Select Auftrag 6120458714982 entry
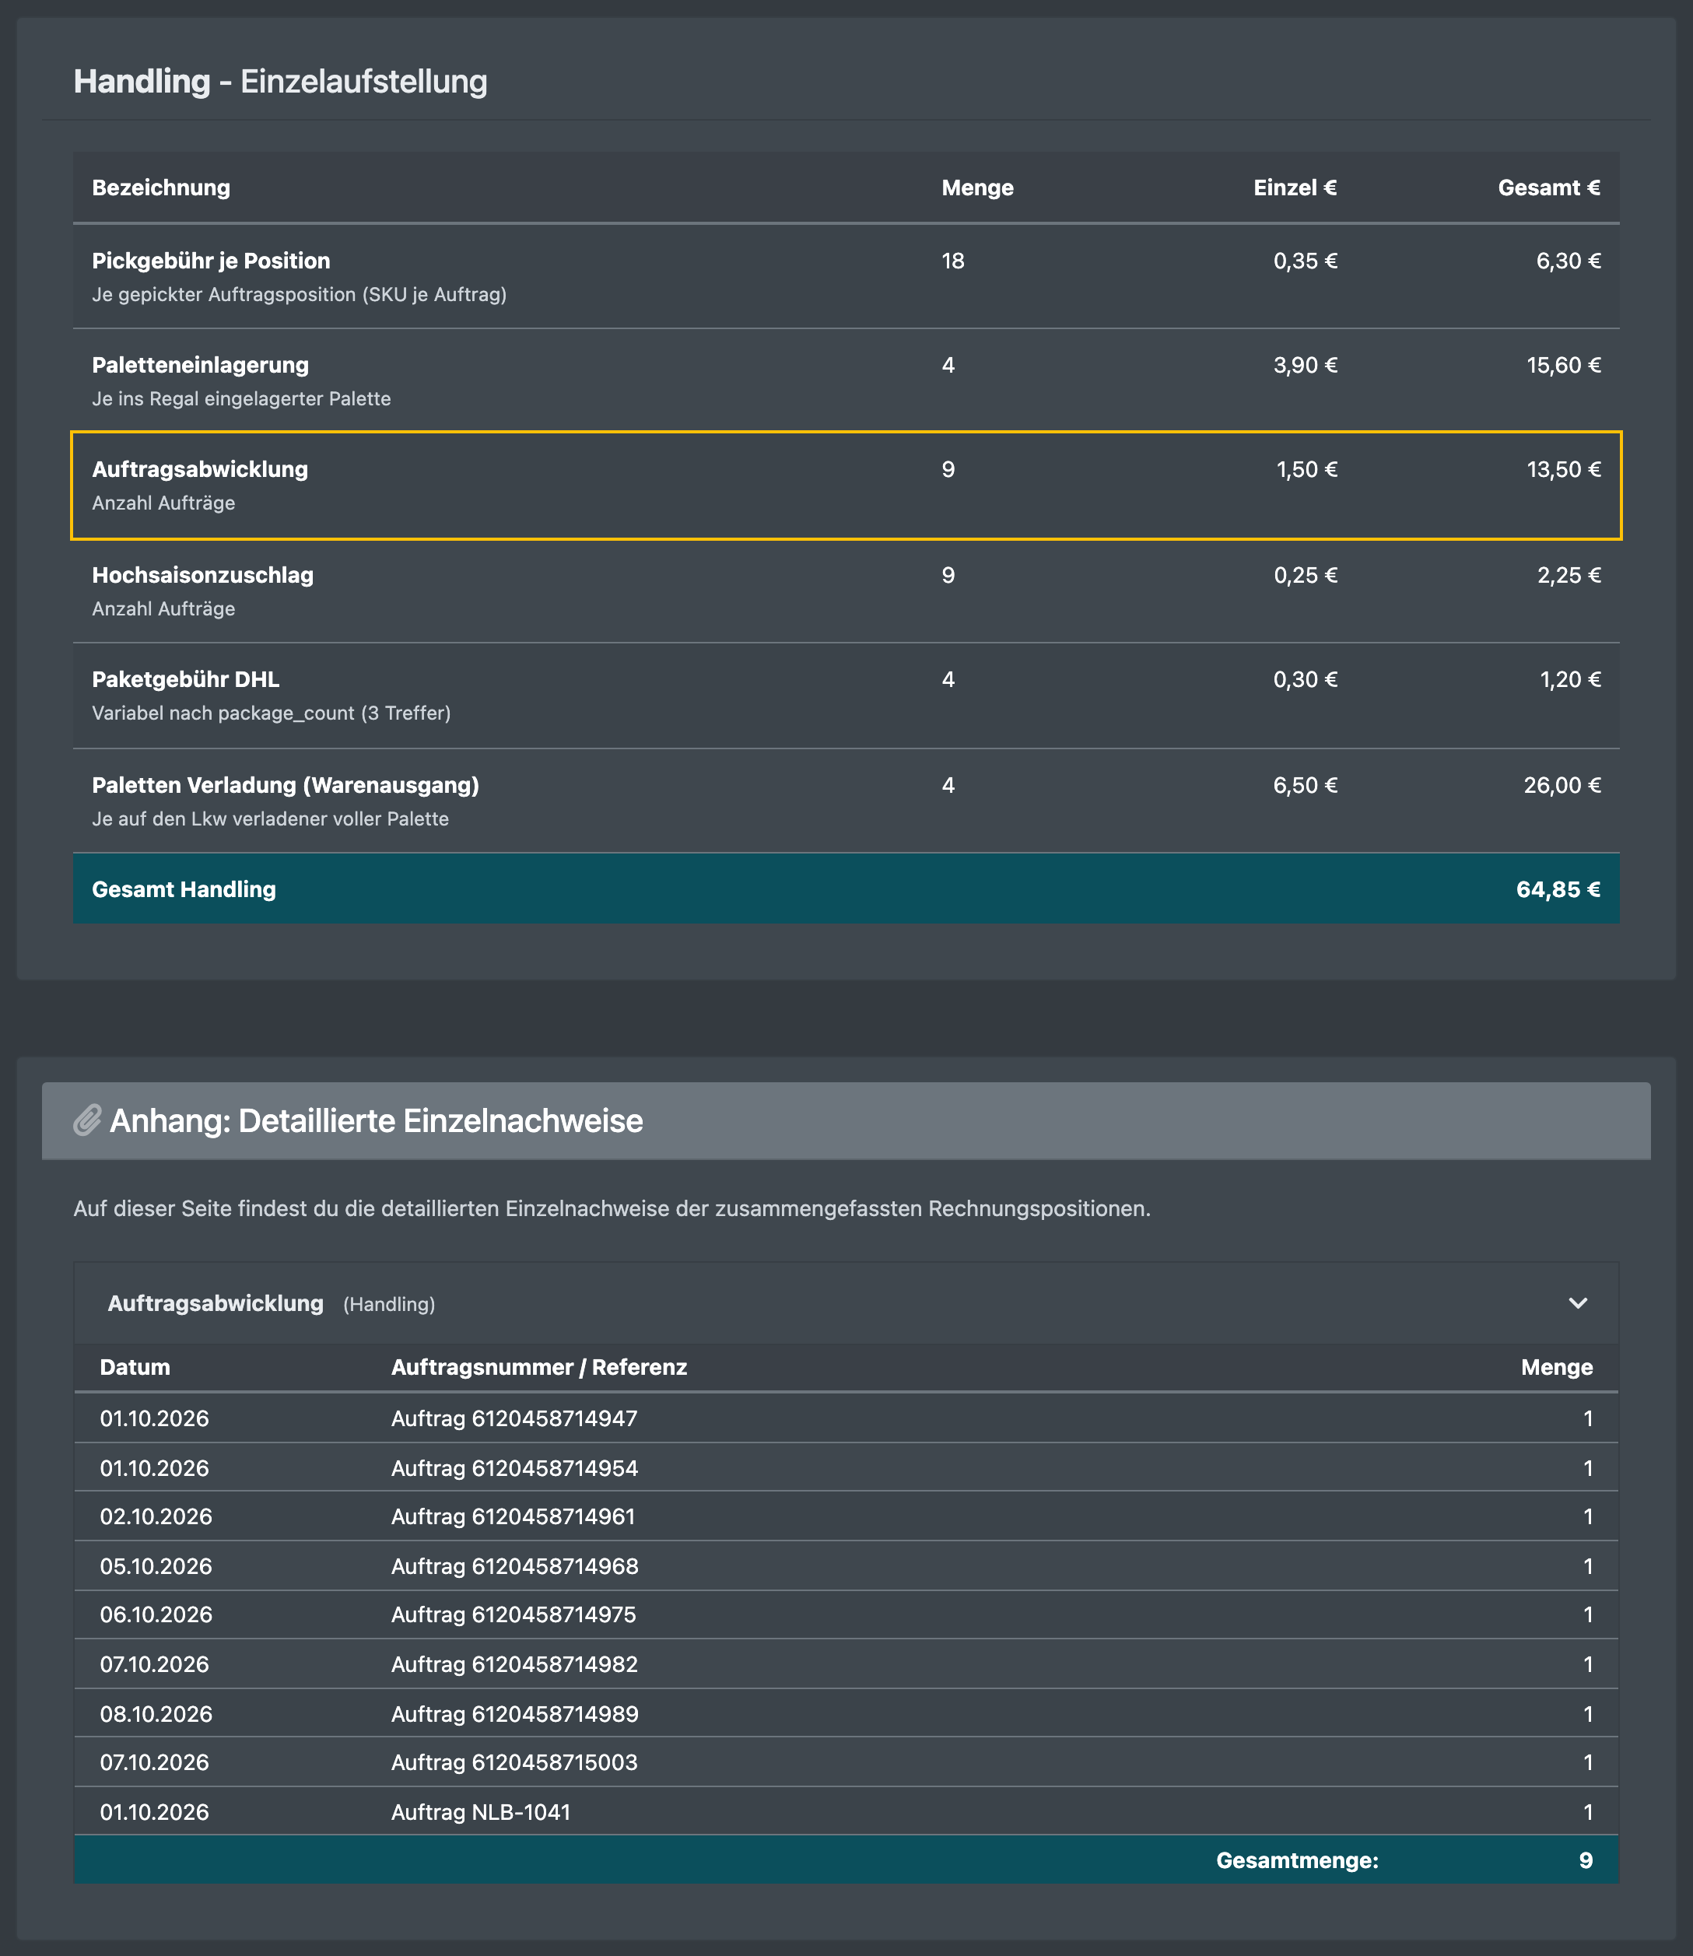The image size is (1693, 1956). click(x=514, y=1665)
